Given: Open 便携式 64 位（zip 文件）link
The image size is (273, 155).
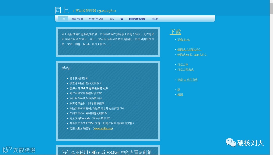Looking at the screenshot, I should pos(192,55).
